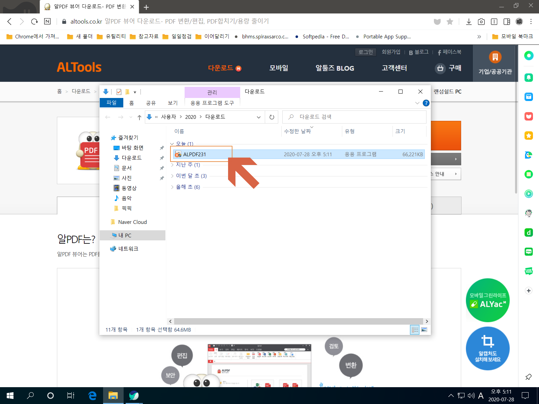Screen dimensions: 539x404
Task: Click the ALTools logo
Action: 79,67
